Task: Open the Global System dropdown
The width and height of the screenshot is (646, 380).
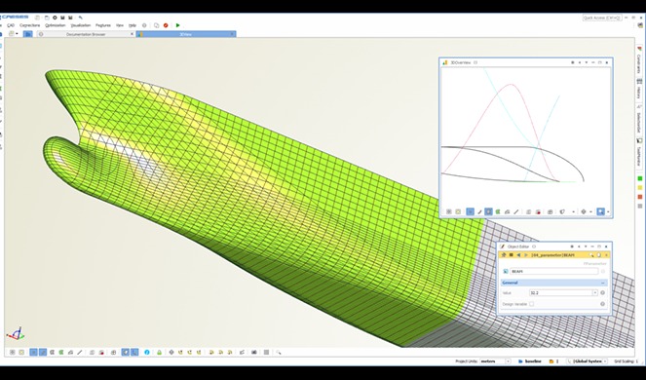Action: click(605, 361)
